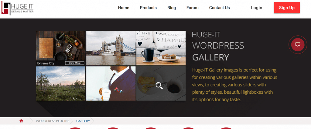Go to the Blog page
The height and width of the screenshot is (129, 311).
(x=172, y=8)
